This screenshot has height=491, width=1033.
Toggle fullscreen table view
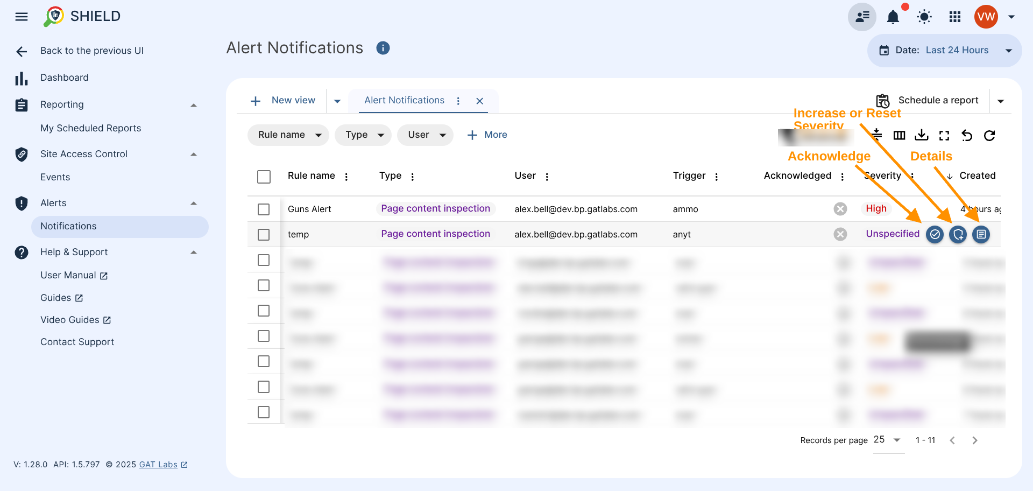pyautogui.click(x=944, y=136)
